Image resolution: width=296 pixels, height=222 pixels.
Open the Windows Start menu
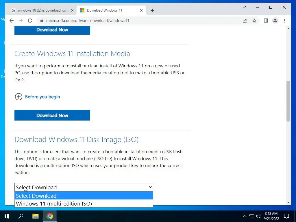(x=7, y=216)
